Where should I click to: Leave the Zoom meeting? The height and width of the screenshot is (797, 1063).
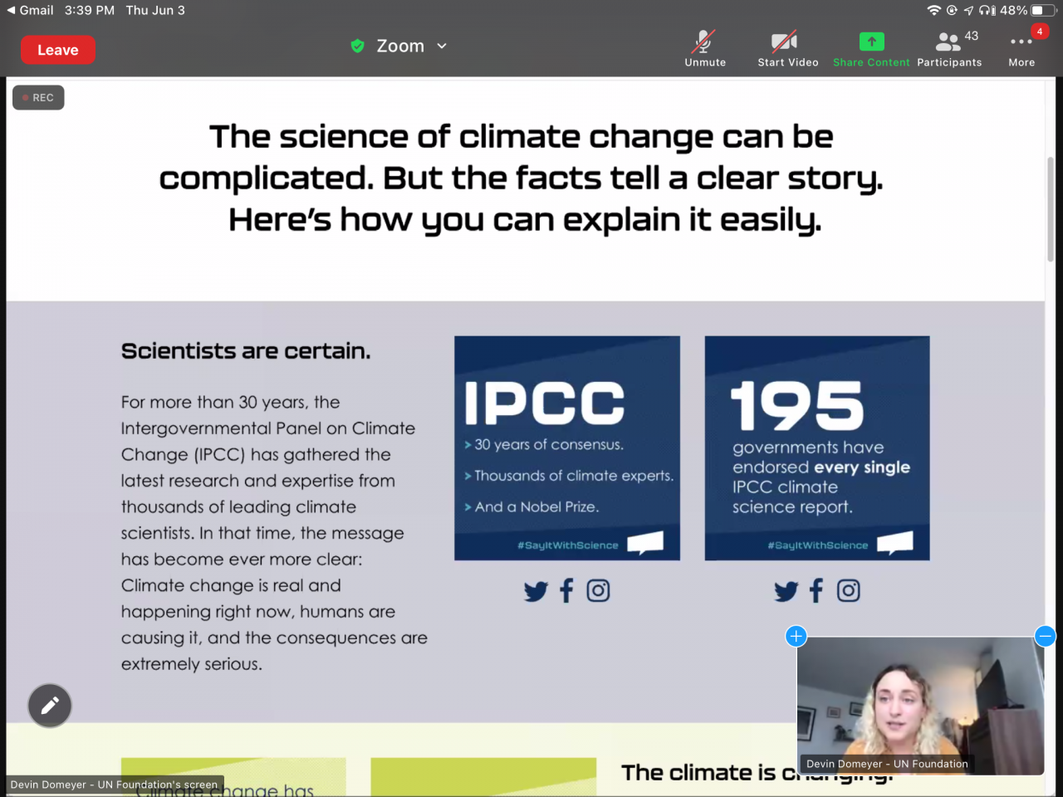(x=58, y=50)
